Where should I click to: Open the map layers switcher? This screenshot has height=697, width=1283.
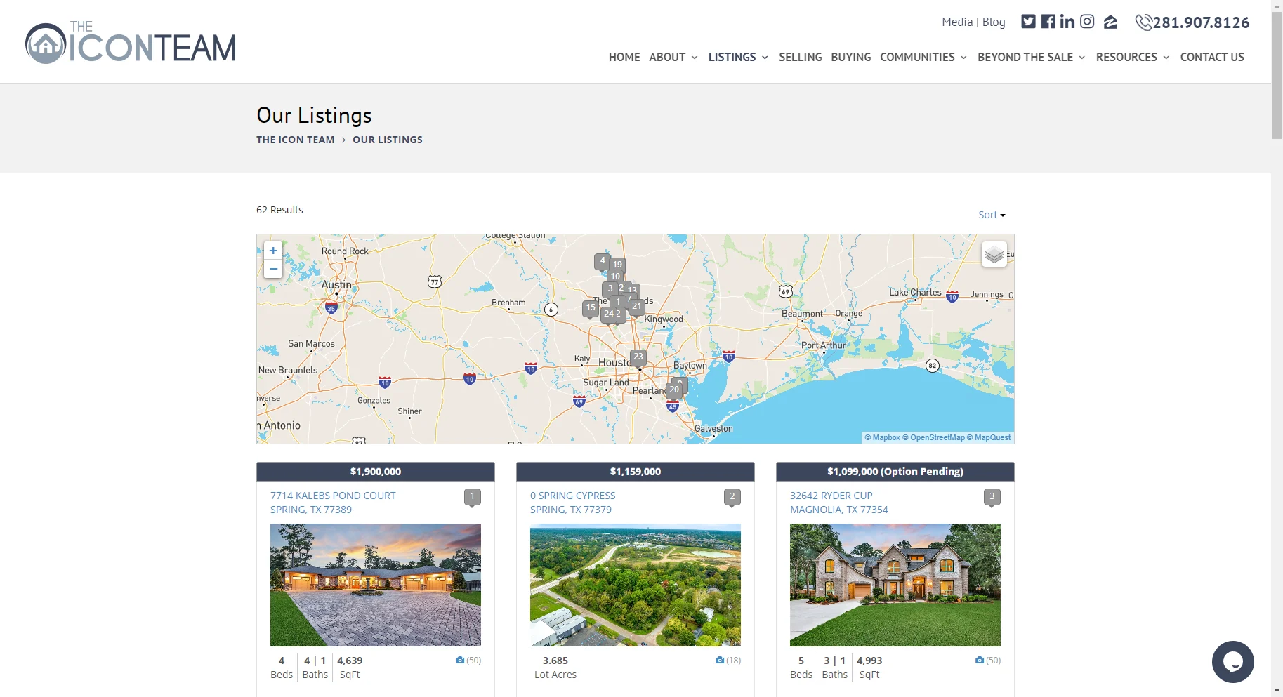(x=994, y=254)
